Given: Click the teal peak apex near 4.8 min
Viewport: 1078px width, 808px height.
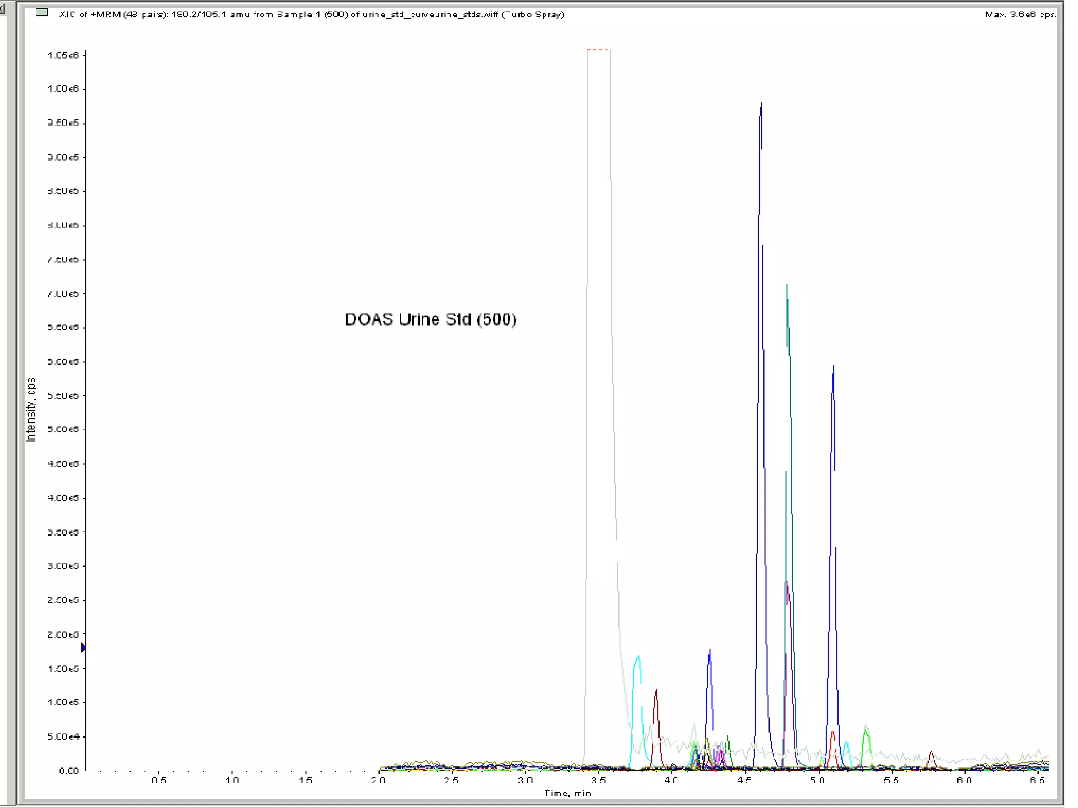Looking at the screenshot, I should click(x=787, y=287).
